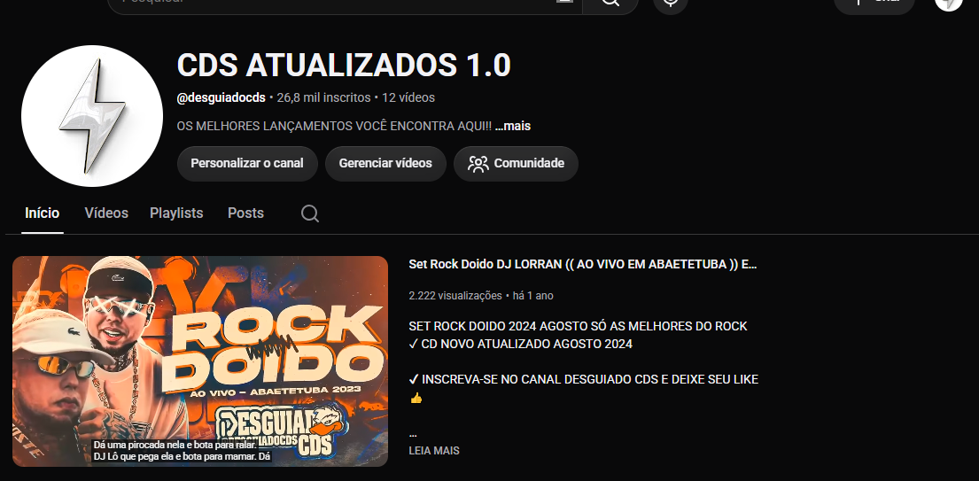Screen dimensions: 979x481
Task: Click the 'há 1 ano' upload date
Action: point(532,296)
